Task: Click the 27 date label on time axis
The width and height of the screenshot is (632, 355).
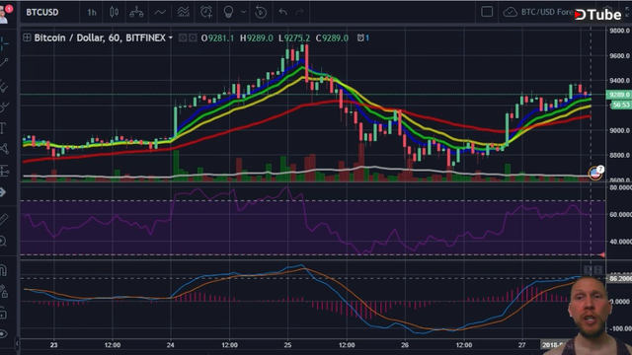Action: 522,345
